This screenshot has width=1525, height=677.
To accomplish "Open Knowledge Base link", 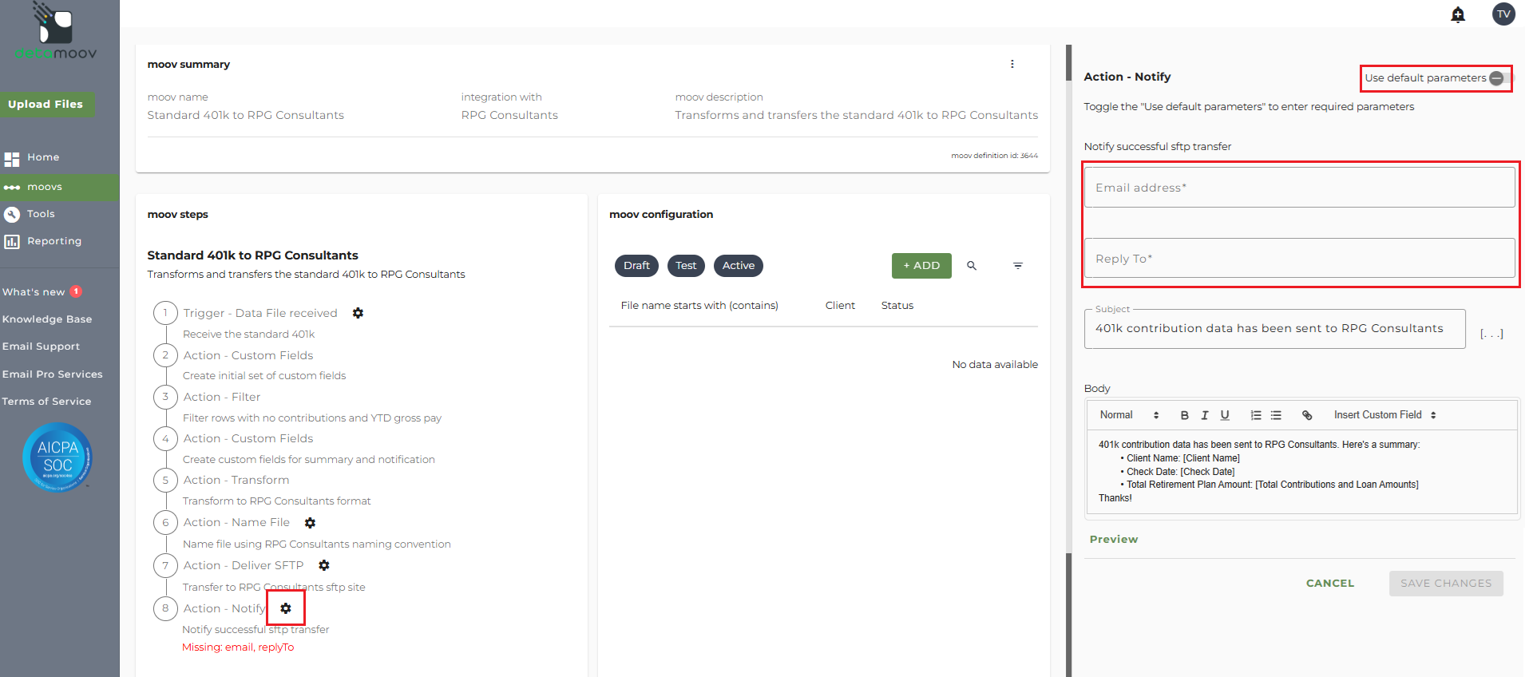I will click(x=47, y=319).
